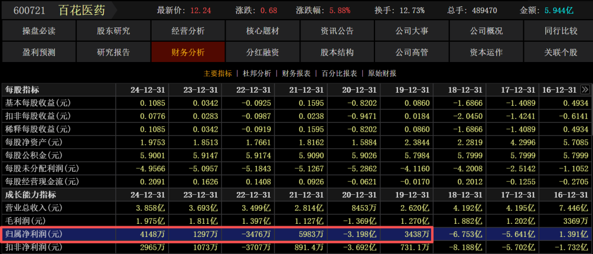Select the 分红融资 tab
Image resolution: width=593 pixels, height=254 pixels.
[262, 53]
